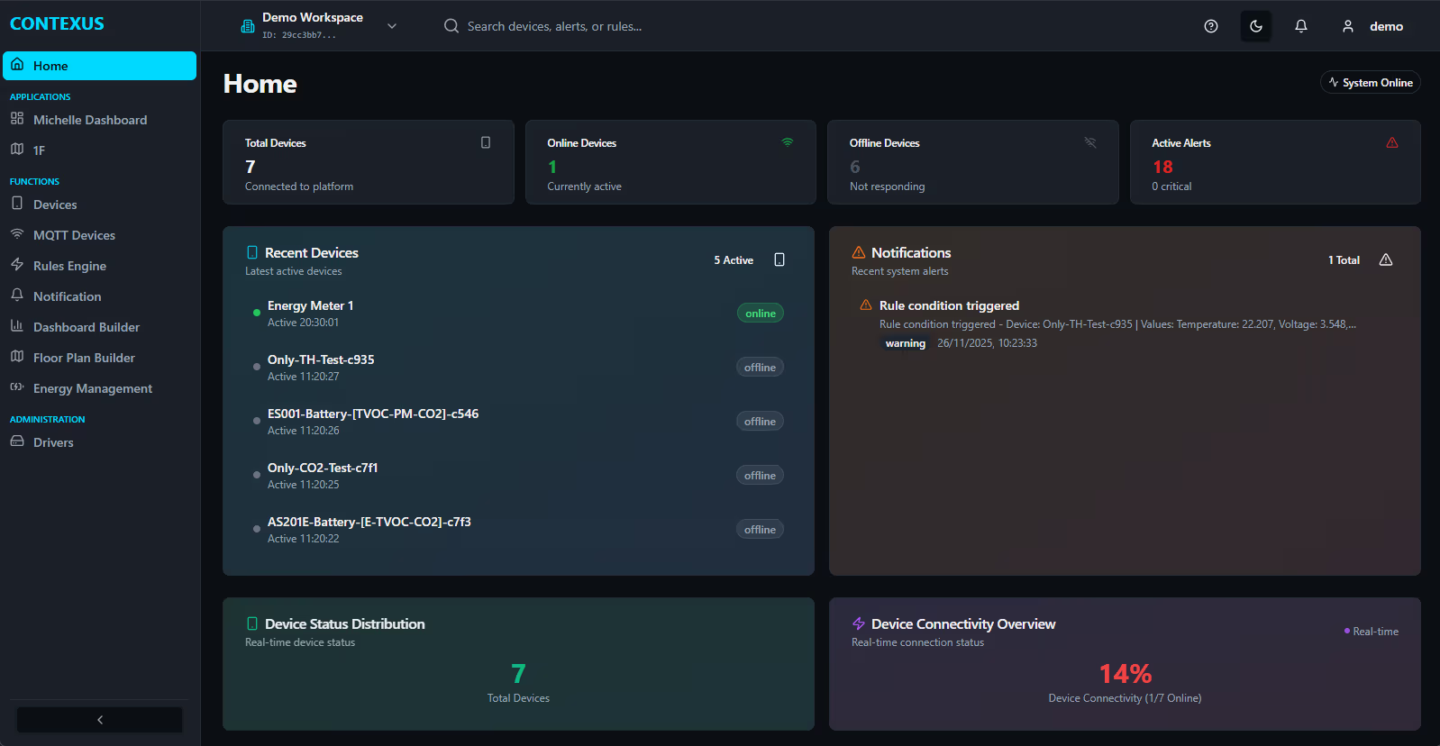Open the Drivers administration page
Image resolution: width=1440 pixels, height=746 pixels.
pos(53,442)
